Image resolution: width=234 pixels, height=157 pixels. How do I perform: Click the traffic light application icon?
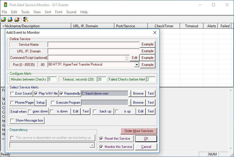tap(6, 5)
